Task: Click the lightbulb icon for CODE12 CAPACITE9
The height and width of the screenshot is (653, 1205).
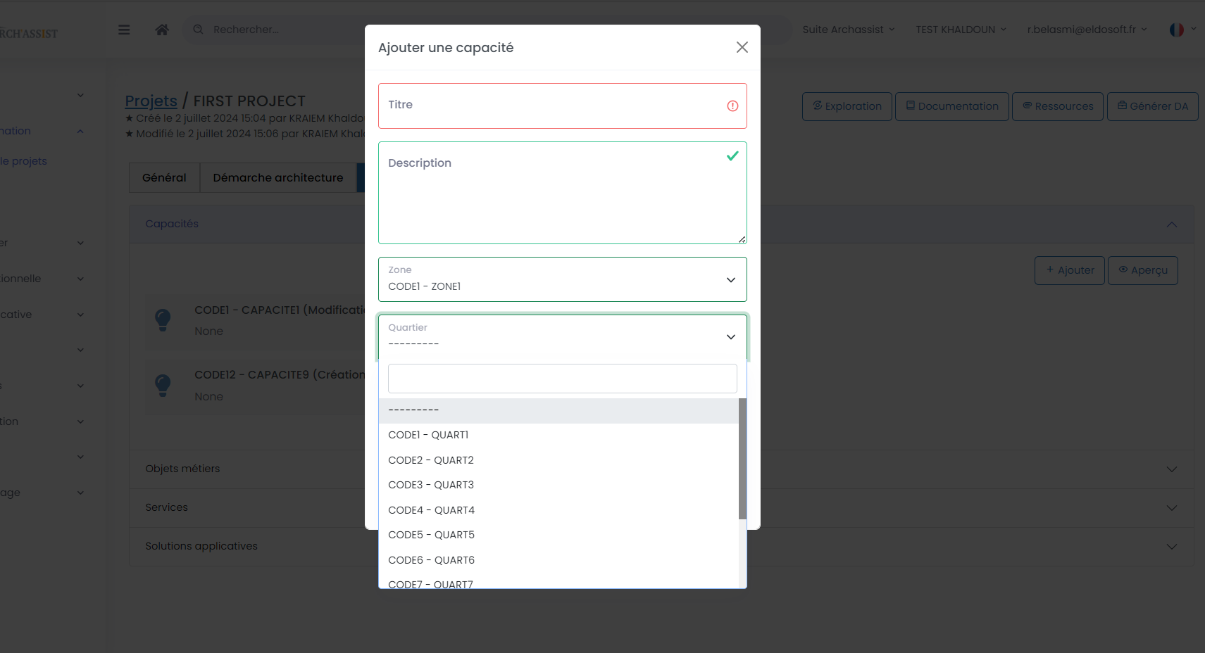Action: [x=163, y=385]
